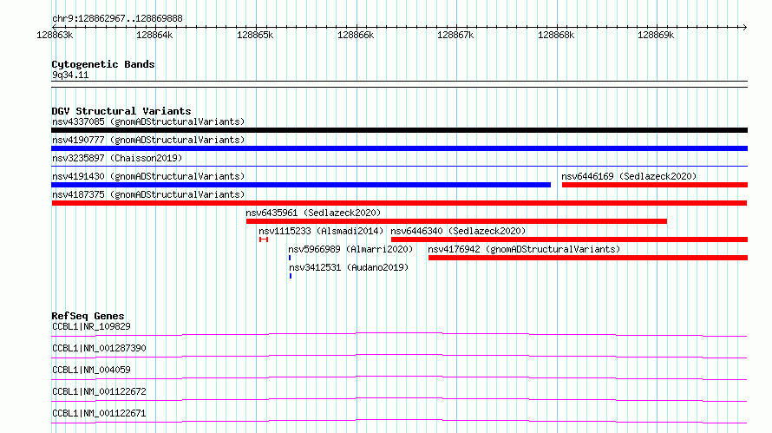Click the 128865k ruler tick label
Viewport: 772px width, 433px height.
coord(255,35)
